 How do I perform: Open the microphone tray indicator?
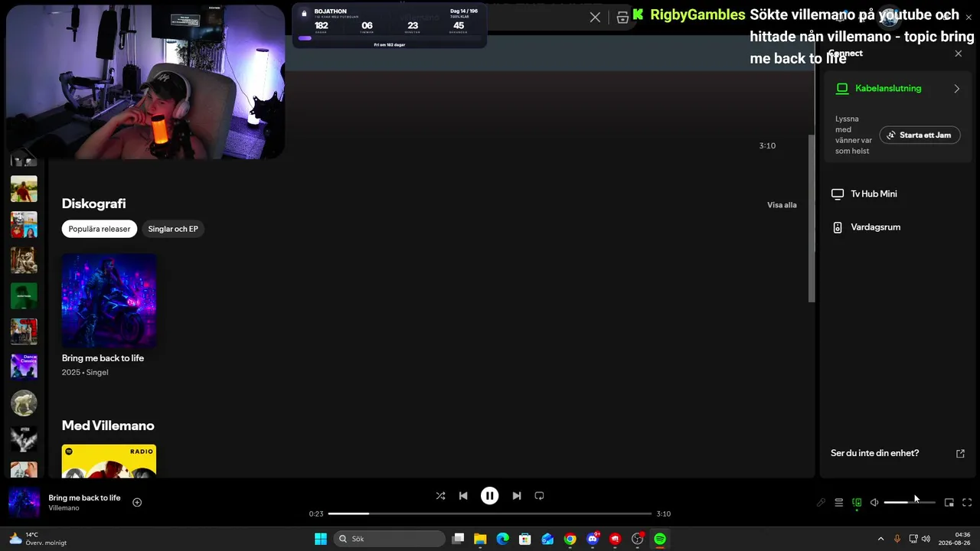click(x=897, y=539)
